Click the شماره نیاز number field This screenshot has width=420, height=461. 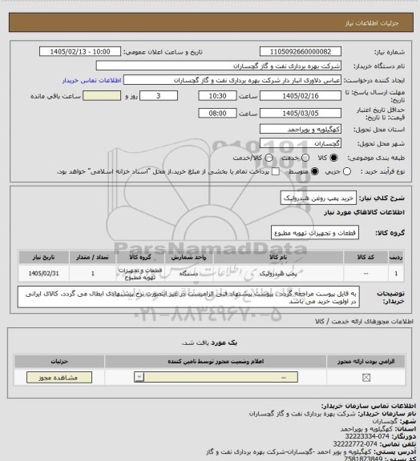point(301,51)
